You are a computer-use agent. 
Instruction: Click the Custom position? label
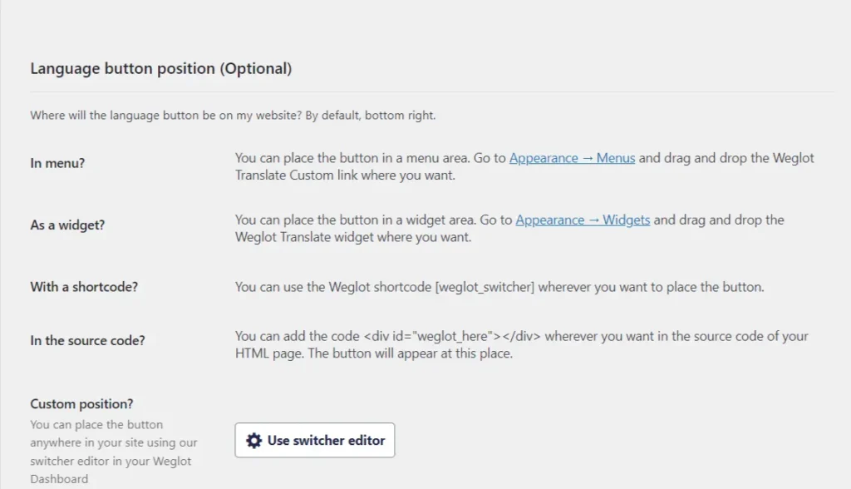[81, 404]
